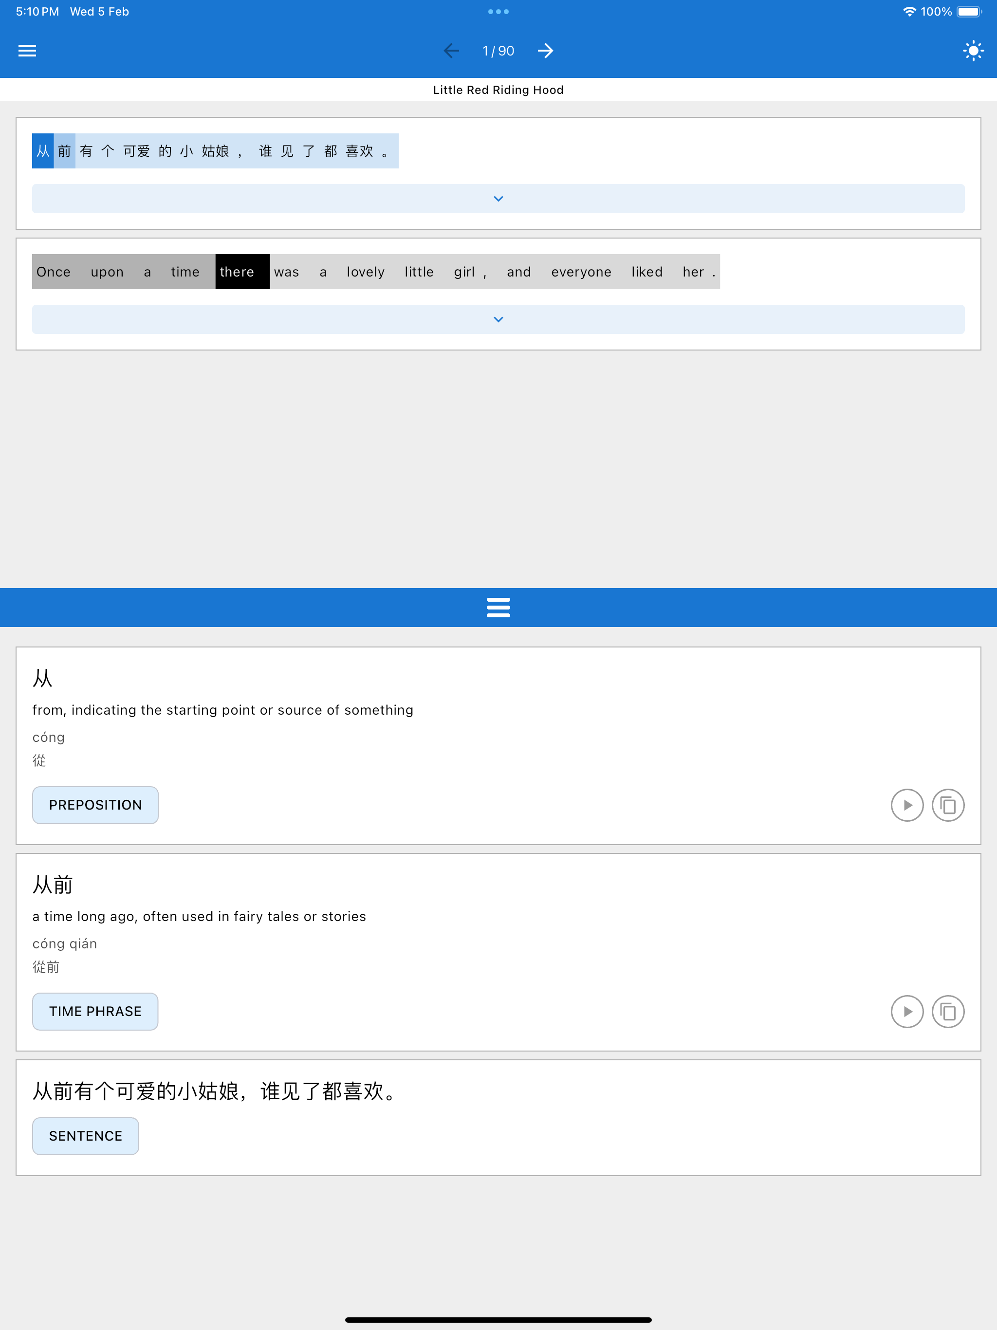
Task: Select the English word "and"
Action: click(x=519, y=272)
